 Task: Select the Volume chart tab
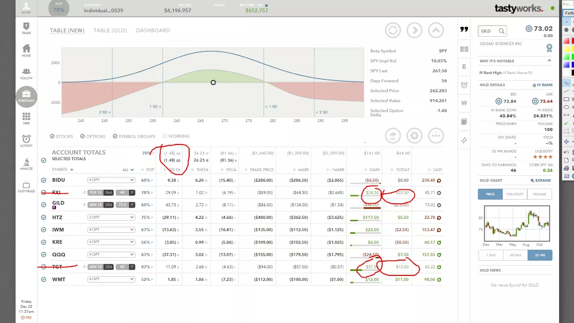(x=539, y=194)
